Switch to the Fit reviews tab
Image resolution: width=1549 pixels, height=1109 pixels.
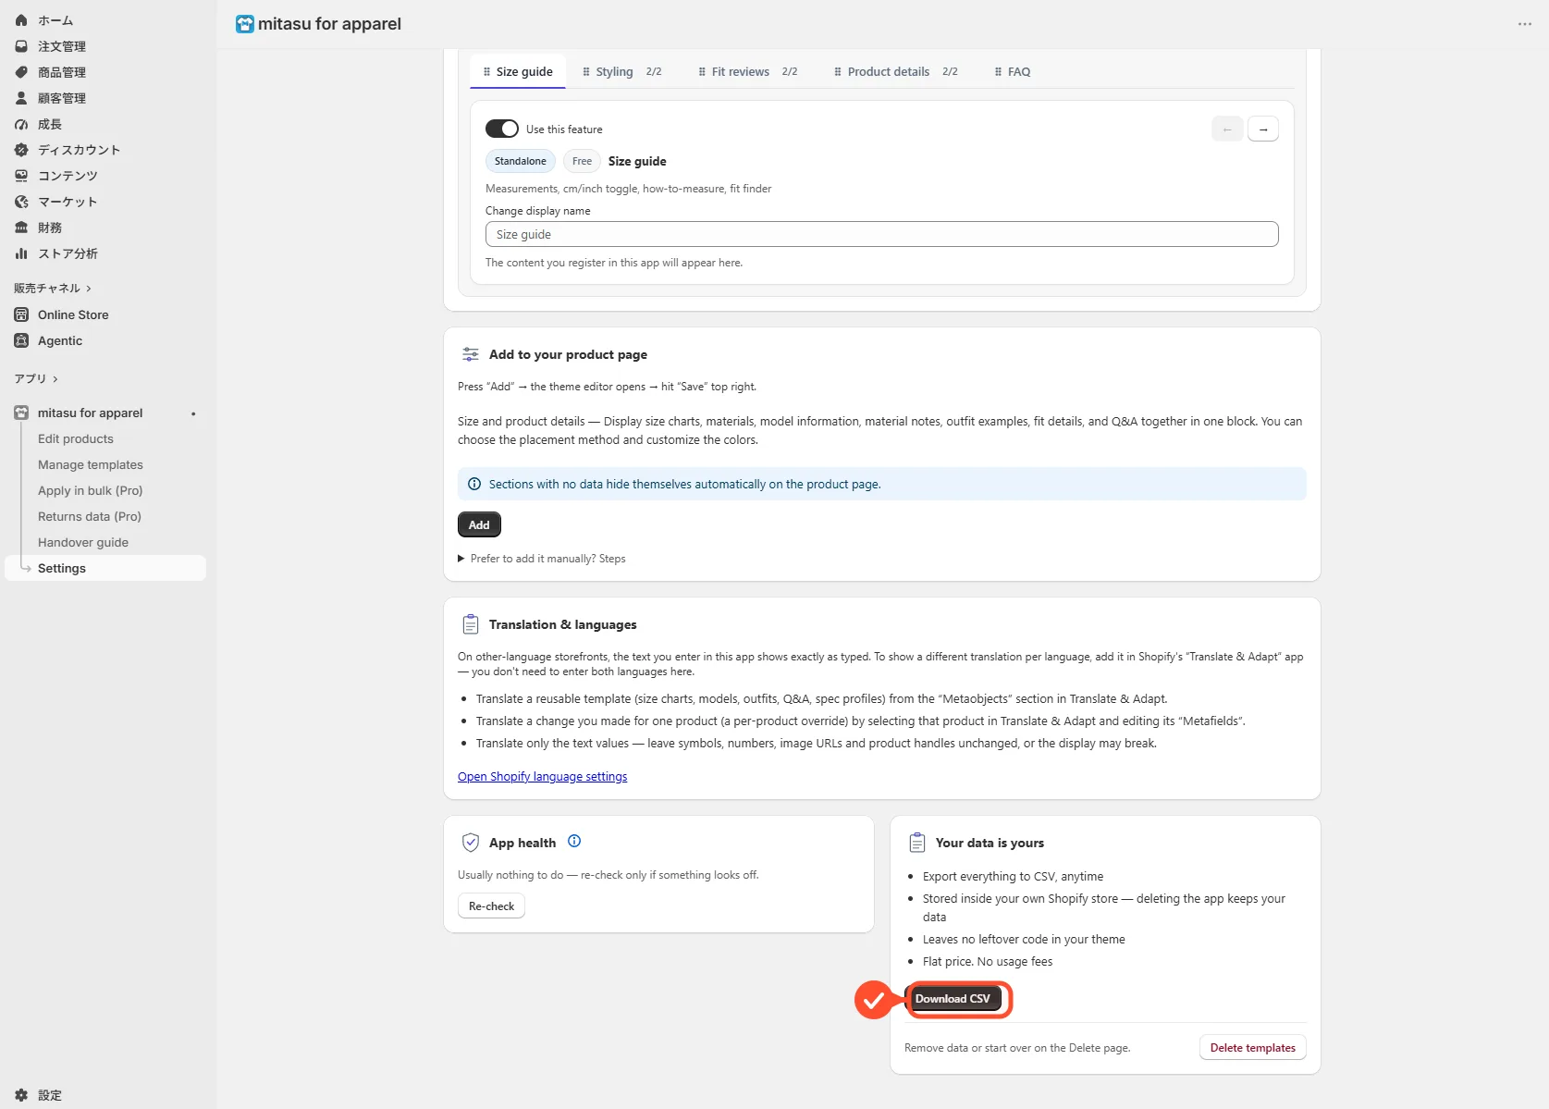(748, 71)
